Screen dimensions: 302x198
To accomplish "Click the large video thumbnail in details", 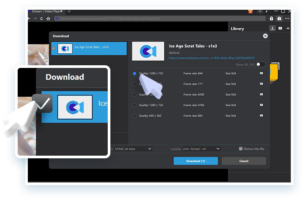I will pos(148,51).
